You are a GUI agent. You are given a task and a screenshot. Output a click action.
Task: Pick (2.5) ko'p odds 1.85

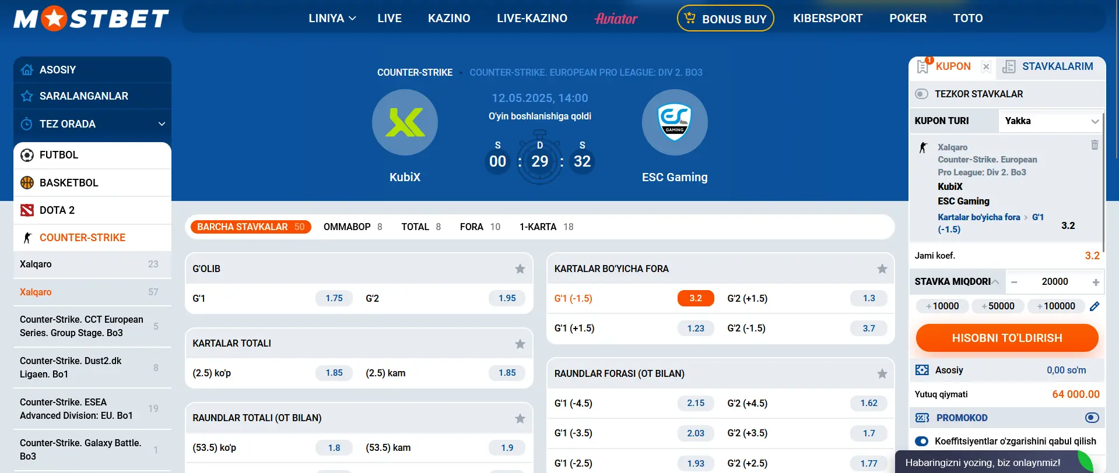point(334,373)
